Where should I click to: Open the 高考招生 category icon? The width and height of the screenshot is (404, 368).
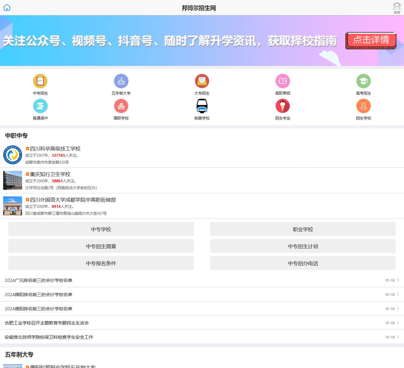point(364,81)
